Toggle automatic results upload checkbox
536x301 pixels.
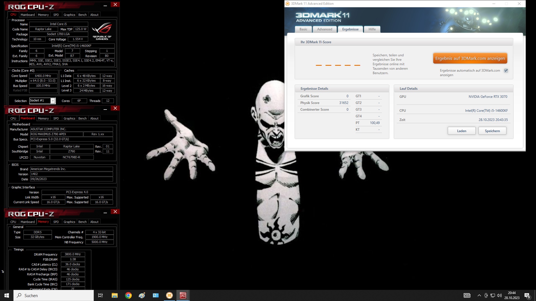tap(506, 71)
